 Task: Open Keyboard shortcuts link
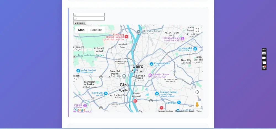[x=165, y=111]
